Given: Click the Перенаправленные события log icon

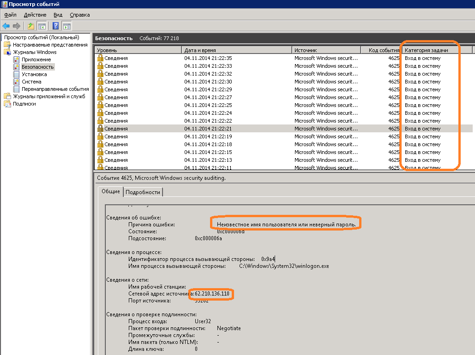Looking at the screenshot, I should 16,89.
